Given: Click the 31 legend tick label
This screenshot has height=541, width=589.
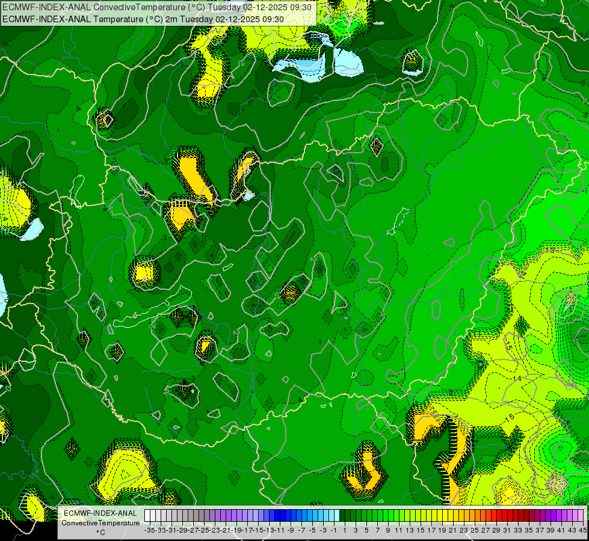Looking at the screenshot, I should click(507, 531).
